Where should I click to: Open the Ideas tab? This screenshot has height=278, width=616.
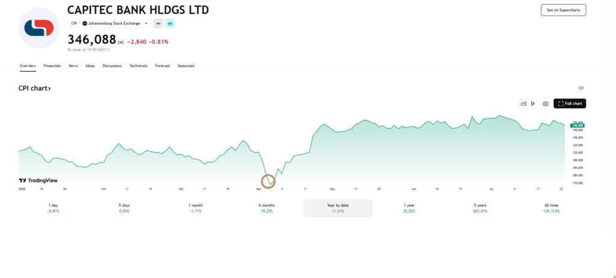pos(90,66)
